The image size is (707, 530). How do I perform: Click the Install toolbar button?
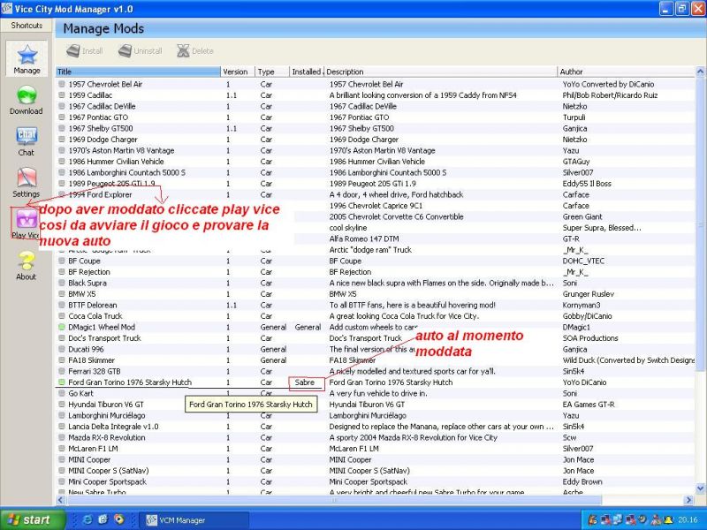coord(85,51)
